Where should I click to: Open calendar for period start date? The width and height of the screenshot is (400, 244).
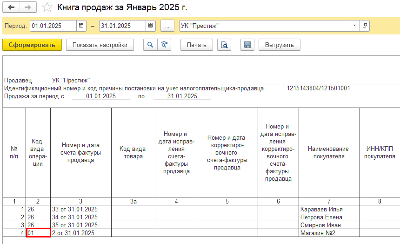point(81,26)
